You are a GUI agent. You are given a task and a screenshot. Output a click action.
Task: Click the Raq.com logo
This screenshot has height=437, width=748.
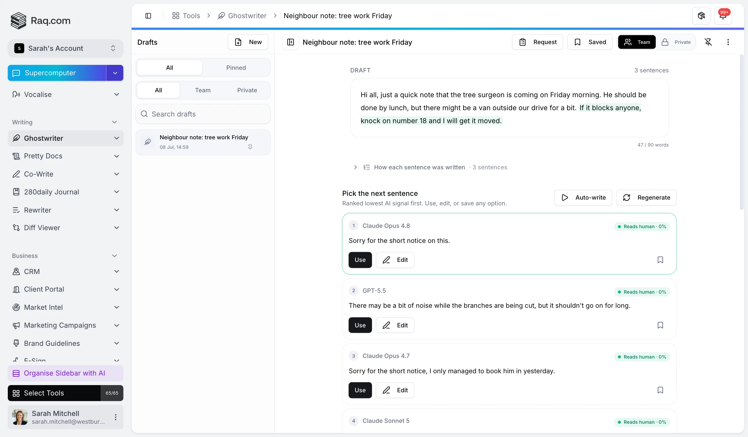click(x=41, y=20)
